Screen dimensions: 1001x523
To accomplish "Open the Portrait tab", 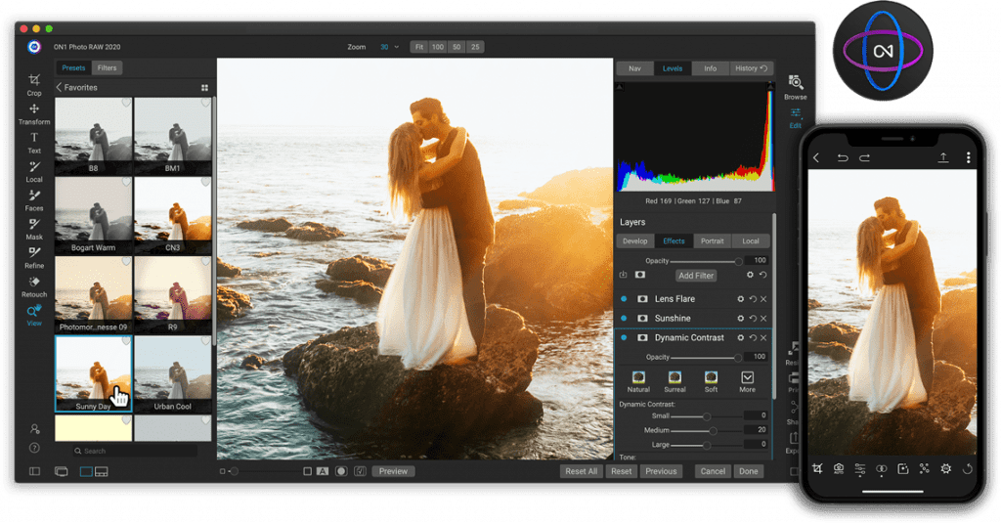I will 712,241.
